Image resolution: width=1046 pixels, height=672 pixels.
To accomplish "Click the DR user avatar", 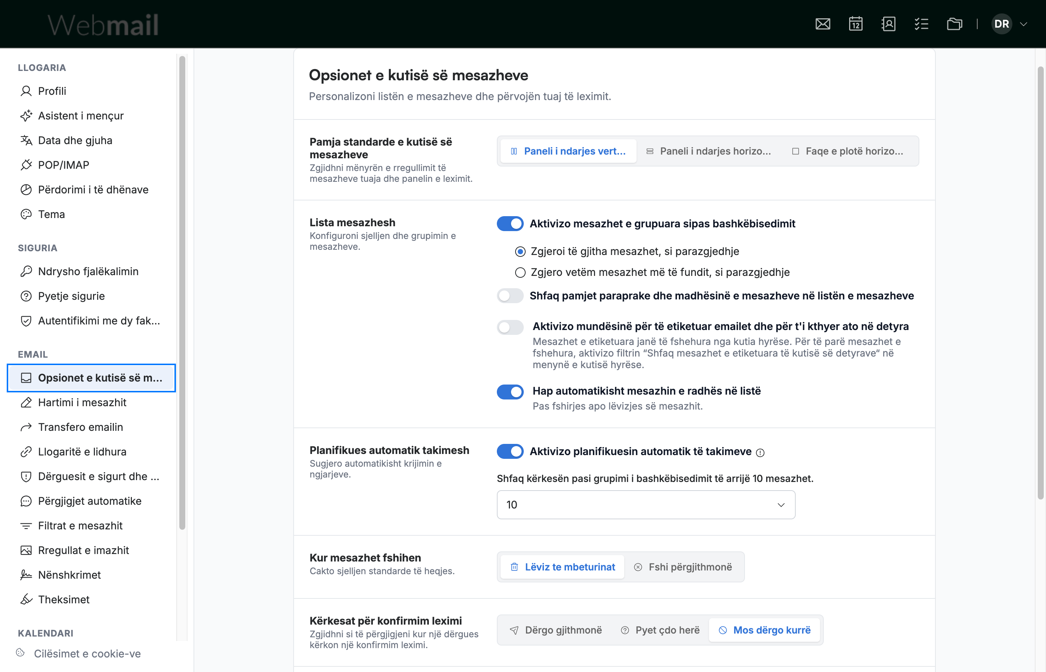I will coord(1002,24).
